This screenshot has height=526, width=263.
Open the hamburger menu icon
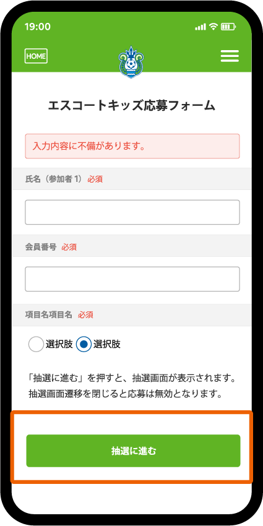(230, 56)
